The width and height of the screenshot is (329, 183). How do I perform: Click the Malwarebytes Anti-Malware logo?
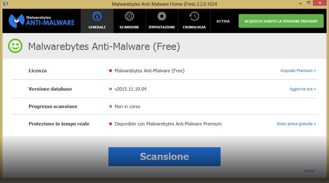[42, 21]
